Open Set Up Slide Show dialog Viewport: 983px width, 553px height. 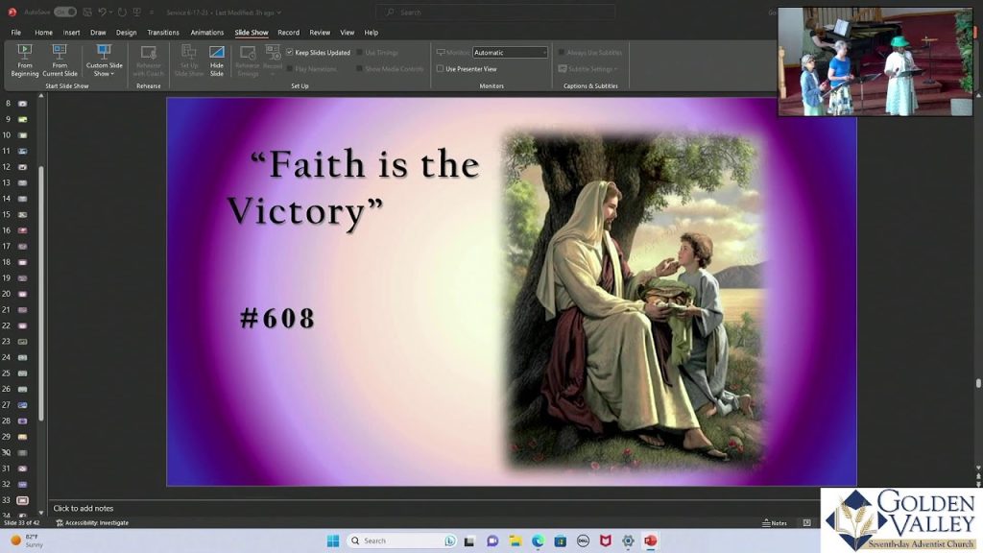189,60
